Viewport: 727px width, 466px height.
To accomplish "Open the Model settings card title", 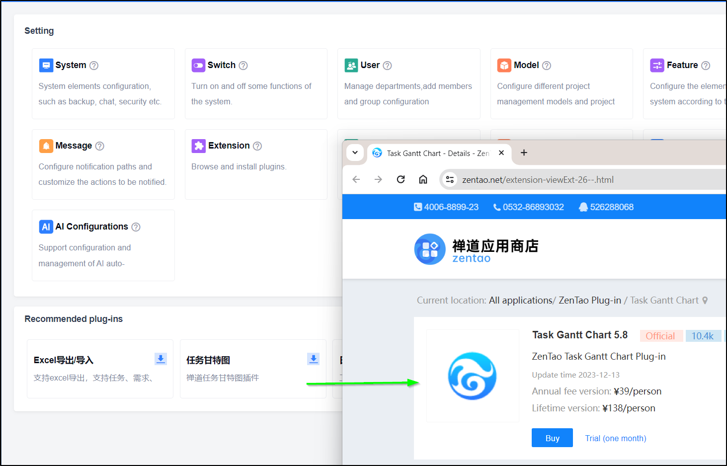I will point(526,65).
